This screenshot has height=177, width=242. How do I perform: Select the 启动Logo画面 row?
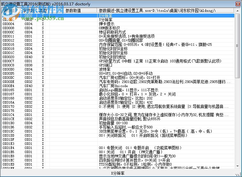pos(118,90)
